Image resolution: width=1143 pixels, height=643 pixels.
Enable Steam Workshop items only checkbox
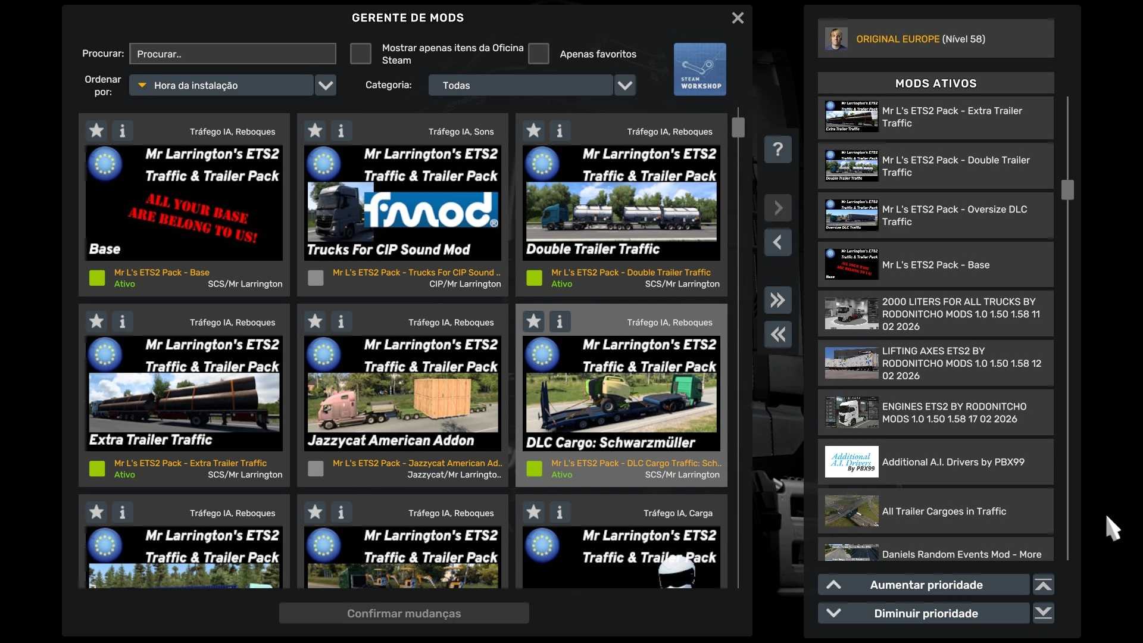tap(360, 54)
